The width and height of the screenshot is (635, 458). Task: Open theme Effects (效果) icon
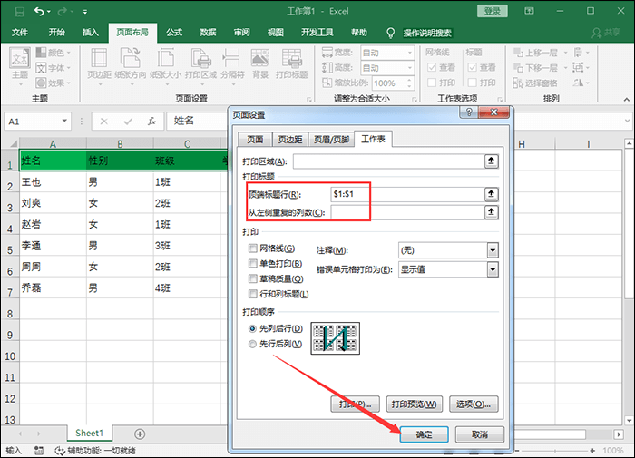(x=41, y=83)
